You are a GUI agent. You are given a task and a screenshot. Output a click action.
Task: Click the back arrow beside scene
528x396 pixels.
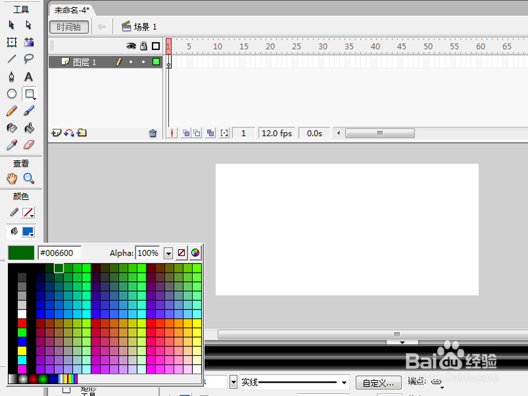pyautogui.click(x=102, y=27)
